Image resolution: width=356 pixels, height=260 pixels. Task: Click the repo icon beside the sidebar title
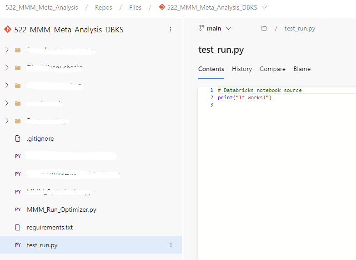pyautogui.click(x=7, y=30)
